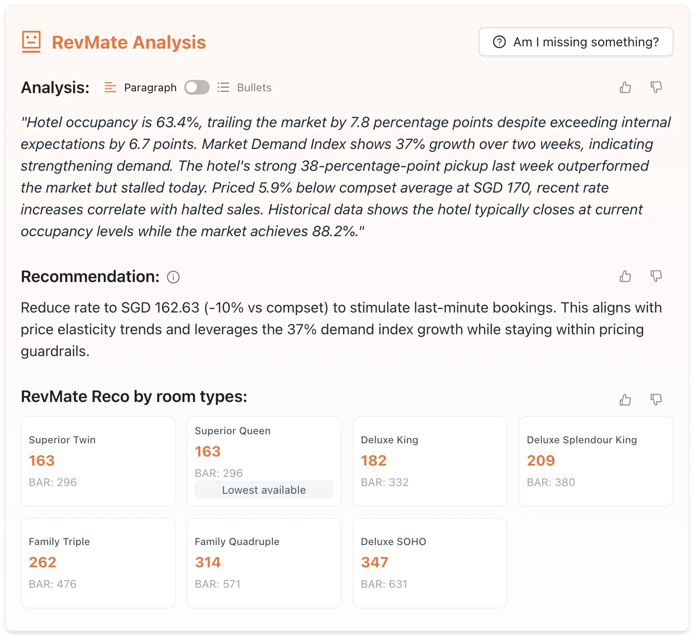The height and width of the screenshot is (635, 695).
Task: Thumbs up the Recommendation section
Action: pos(625,276)
